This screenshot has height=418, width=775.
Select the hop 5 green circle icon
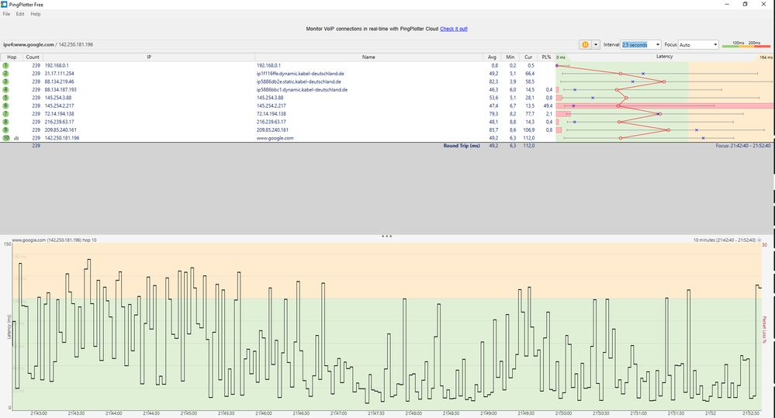tap(6, 98)
